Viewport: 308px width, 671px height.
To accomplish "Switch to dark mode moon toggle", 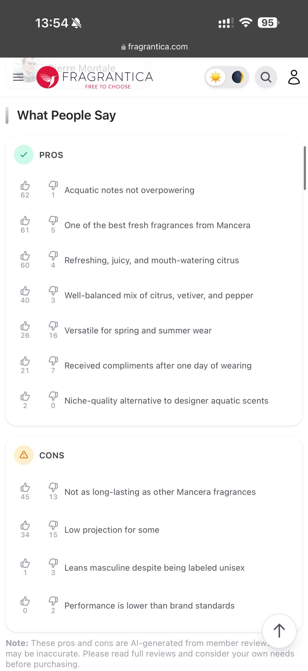I will point(238,77).
